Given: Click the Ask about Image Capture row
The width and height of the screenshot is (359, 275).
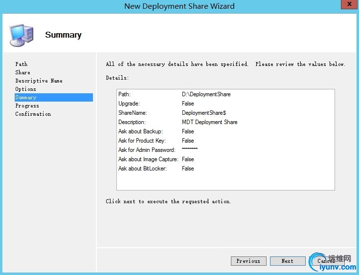Looking at the screenshot, I should tap(157, 159).
